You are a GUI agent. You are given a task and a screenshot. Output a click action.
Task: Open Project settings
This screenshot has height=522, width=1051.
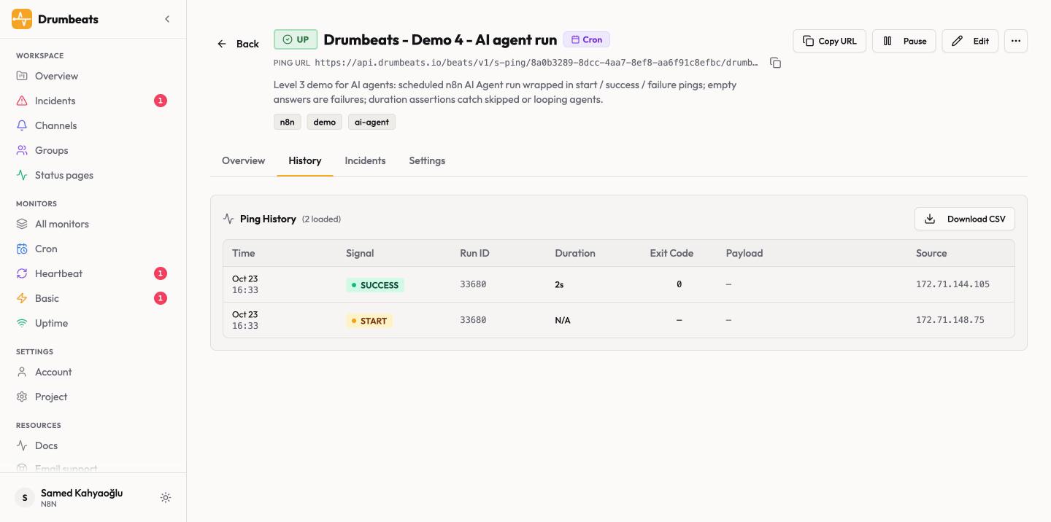coord(93,397)
